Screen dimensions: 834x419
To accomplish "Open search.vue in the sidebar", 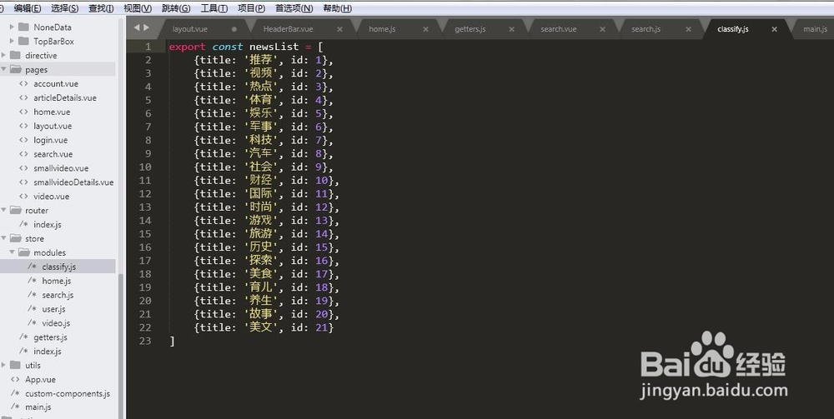I will click(x=53, y=154).
